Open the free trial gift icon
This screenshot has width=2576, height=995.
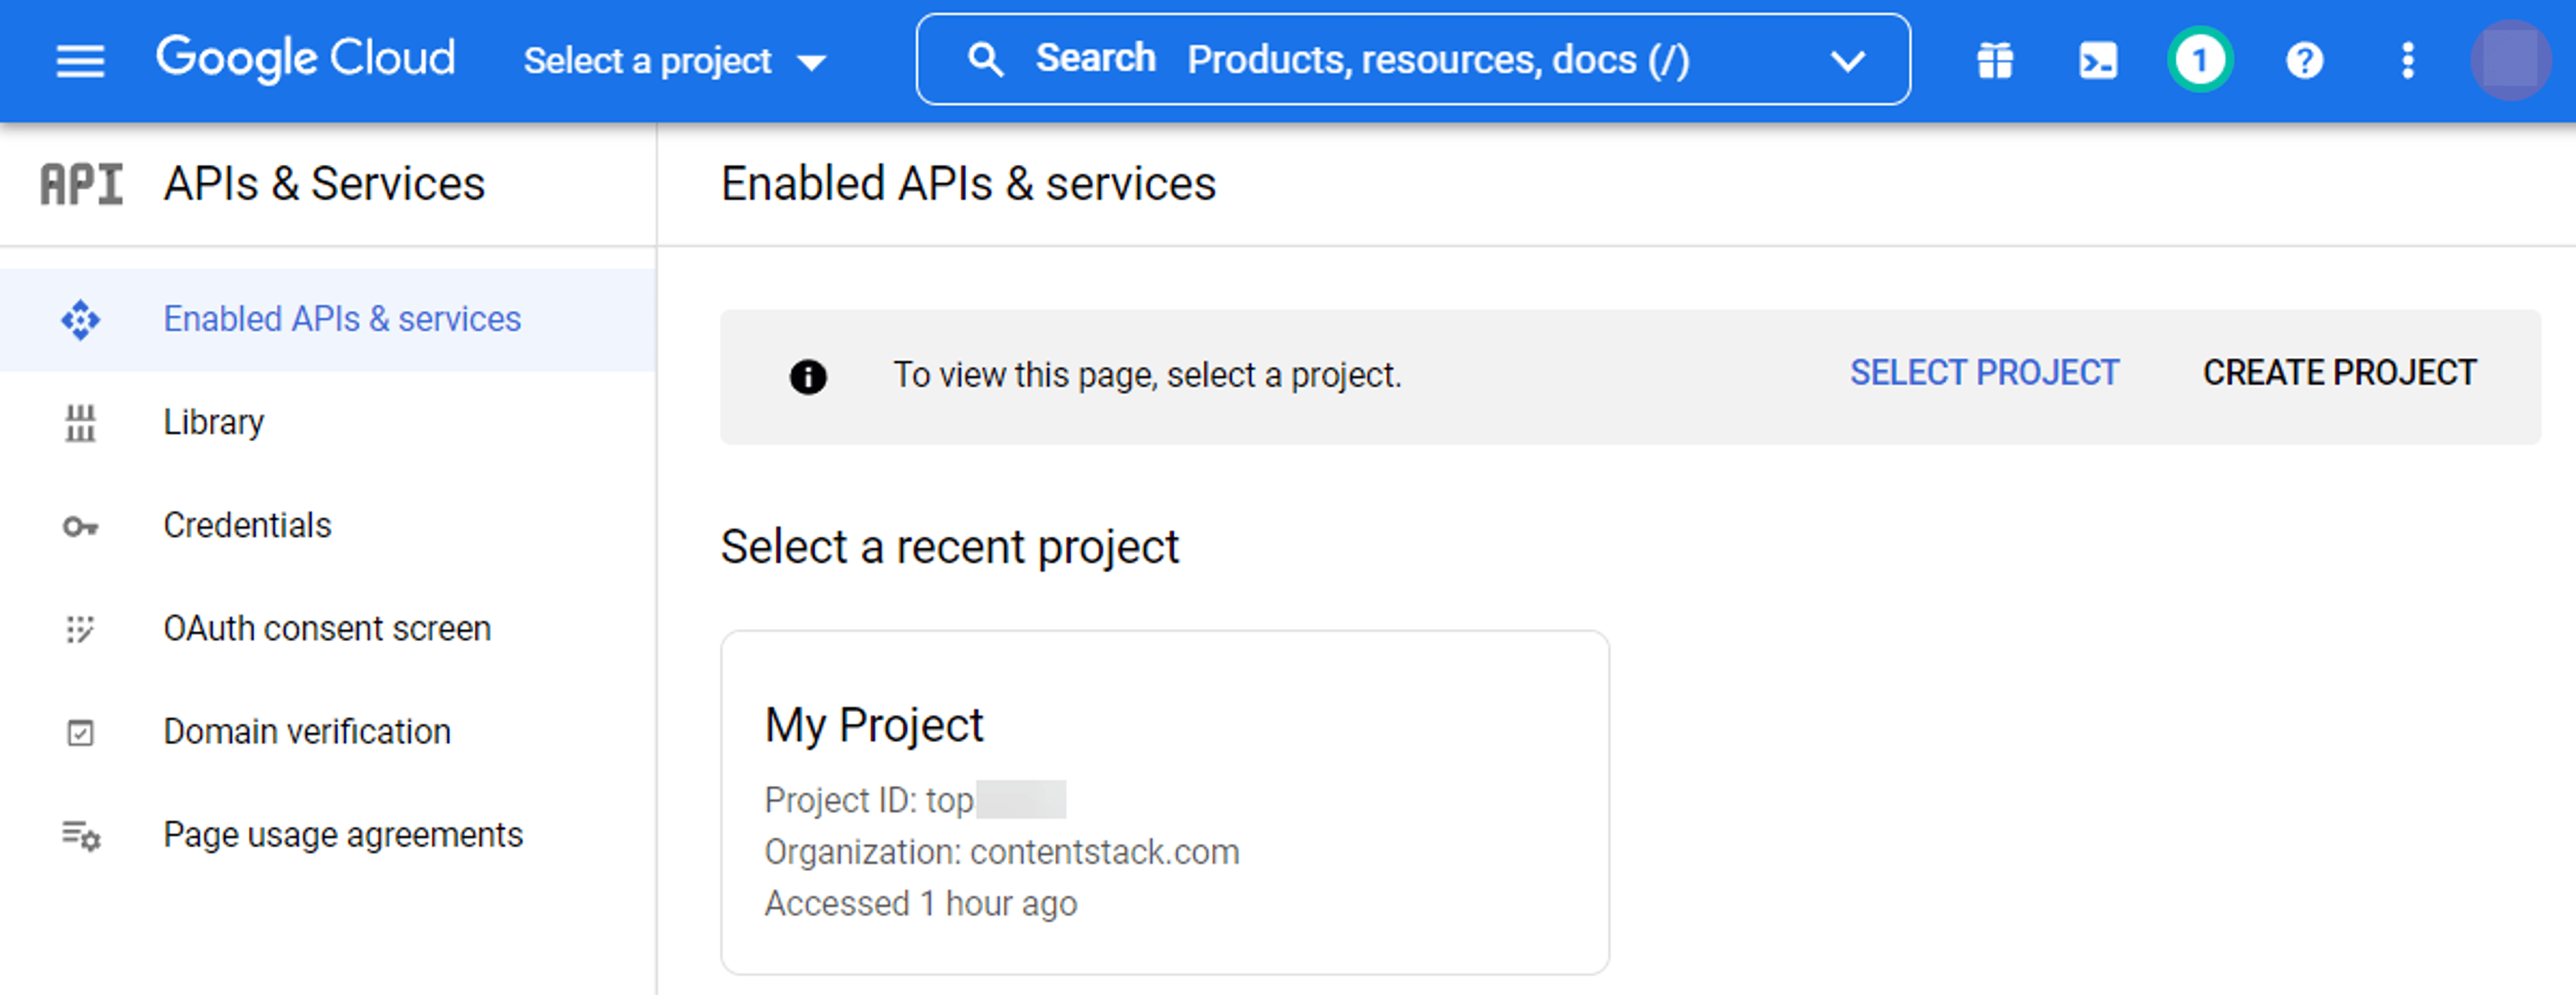click(1995, 61)
